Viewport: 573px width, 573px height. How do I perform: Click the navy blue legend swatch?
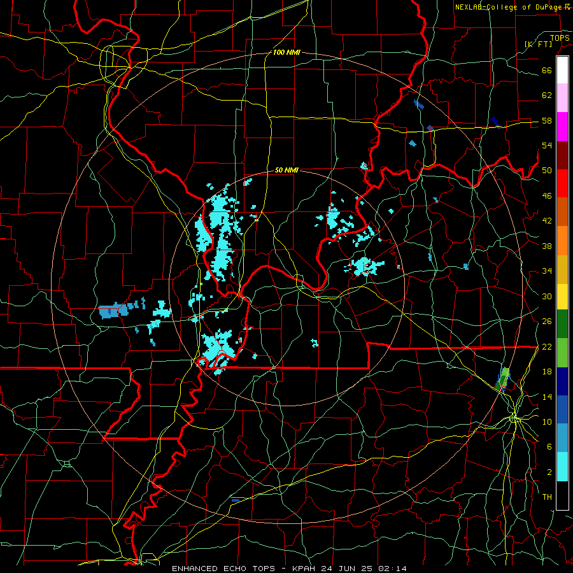point(562,381)
